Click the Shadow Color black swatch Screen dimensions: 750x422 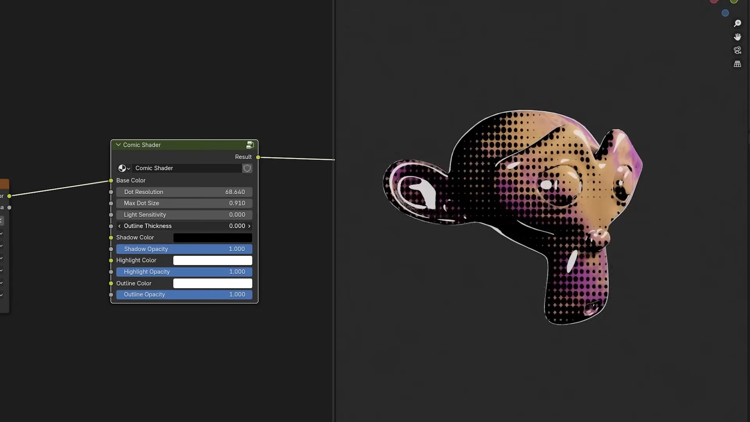212,238
